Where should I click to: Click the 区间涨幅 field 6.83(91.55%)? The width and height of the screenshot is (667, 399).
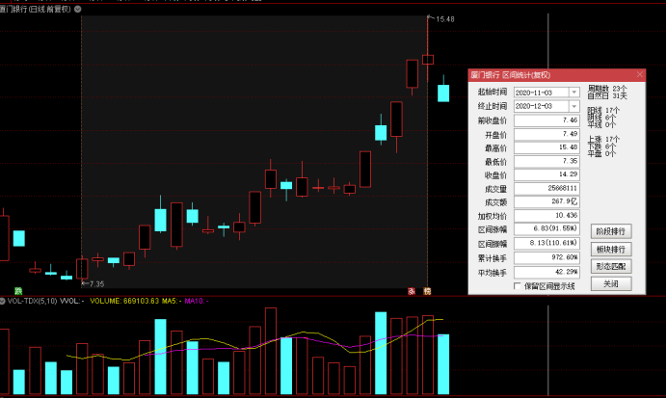[x=547, y=228]
